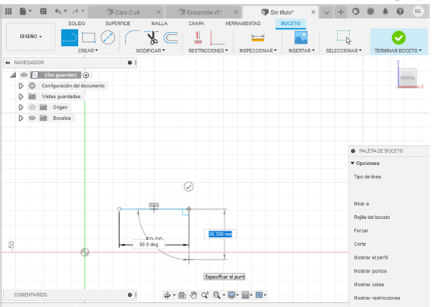Open the INSERTAR dropdown menu
Screen dimensions: 432x307
coord(302,51)
